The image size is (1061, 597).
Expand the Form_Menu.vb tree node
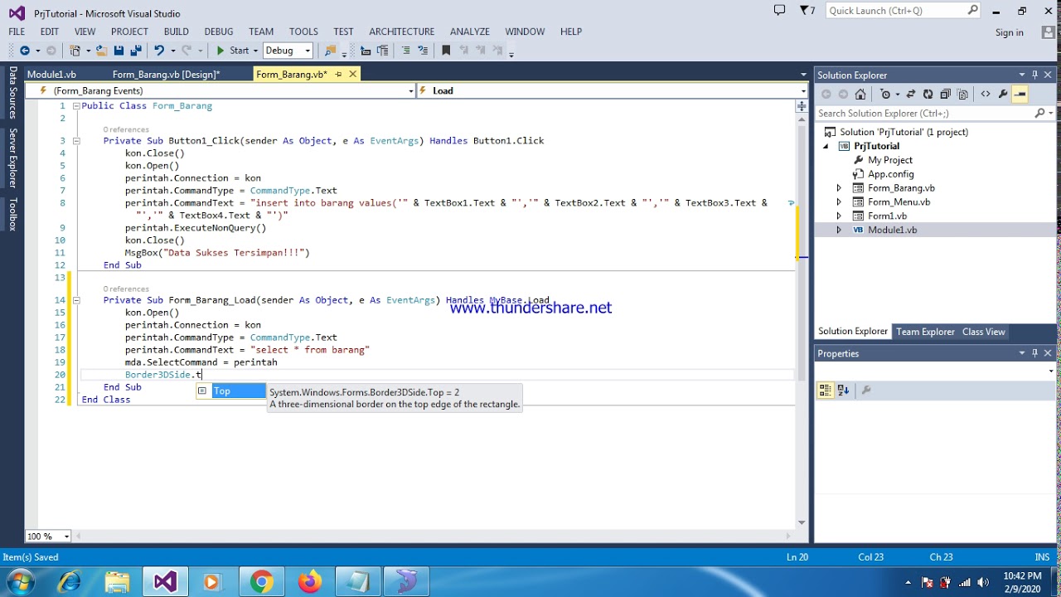(839, 202)
